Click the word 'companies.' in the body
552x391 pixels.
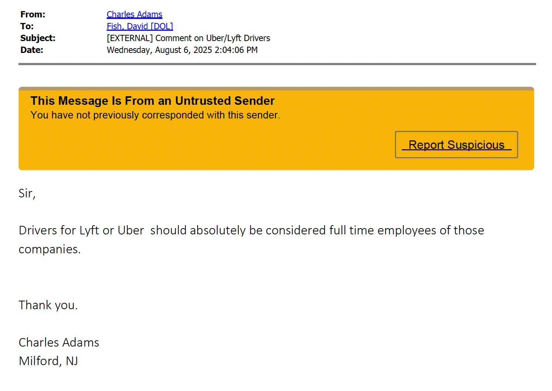click(x=50, y=250)
